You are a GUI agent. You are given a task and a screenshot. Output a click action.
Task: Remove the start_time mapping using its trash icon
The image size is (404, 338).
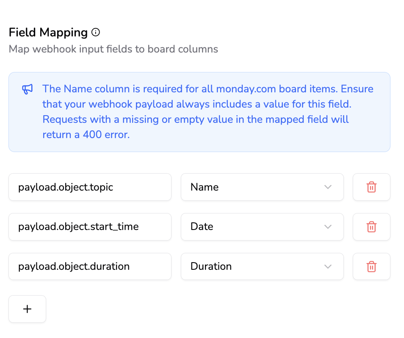coord(371,227)
